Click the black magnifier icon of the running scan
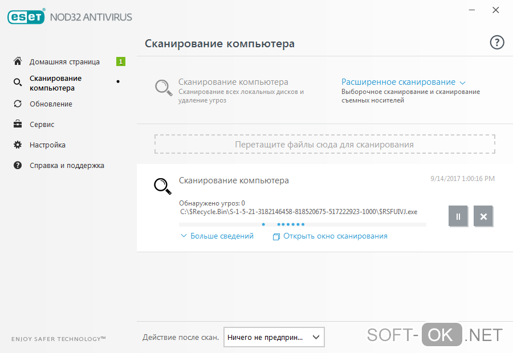This screenshot has width=513, height=353. pos(163,186)
